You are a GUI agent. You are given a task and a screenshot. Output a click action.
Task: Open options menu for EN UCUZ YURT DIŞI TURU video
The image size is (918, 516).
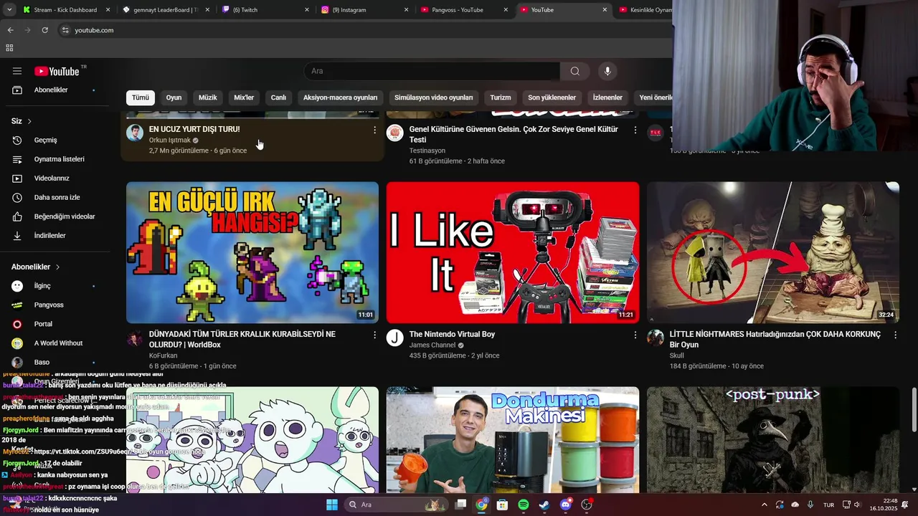point(374,130)
